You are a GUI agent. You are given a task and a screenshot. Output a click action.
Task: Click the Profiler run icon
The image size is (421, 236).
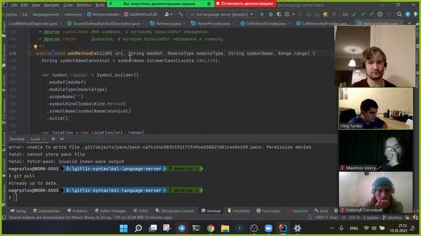pyautogui.click(x=287, y=14)
